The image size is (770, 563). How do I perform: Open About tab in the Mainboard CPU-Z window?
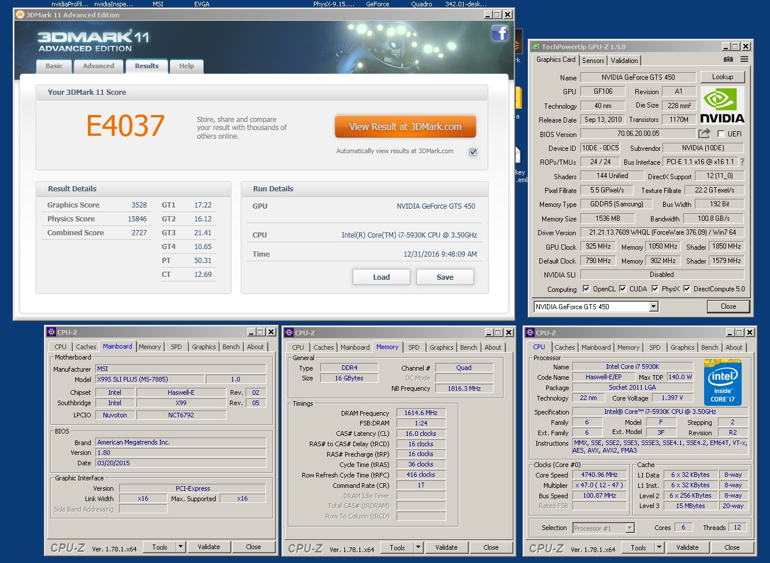256,347
